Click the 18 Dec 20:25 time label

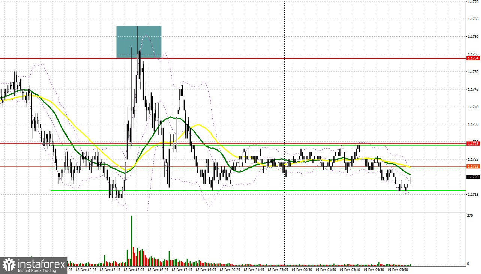coord(229,269)
